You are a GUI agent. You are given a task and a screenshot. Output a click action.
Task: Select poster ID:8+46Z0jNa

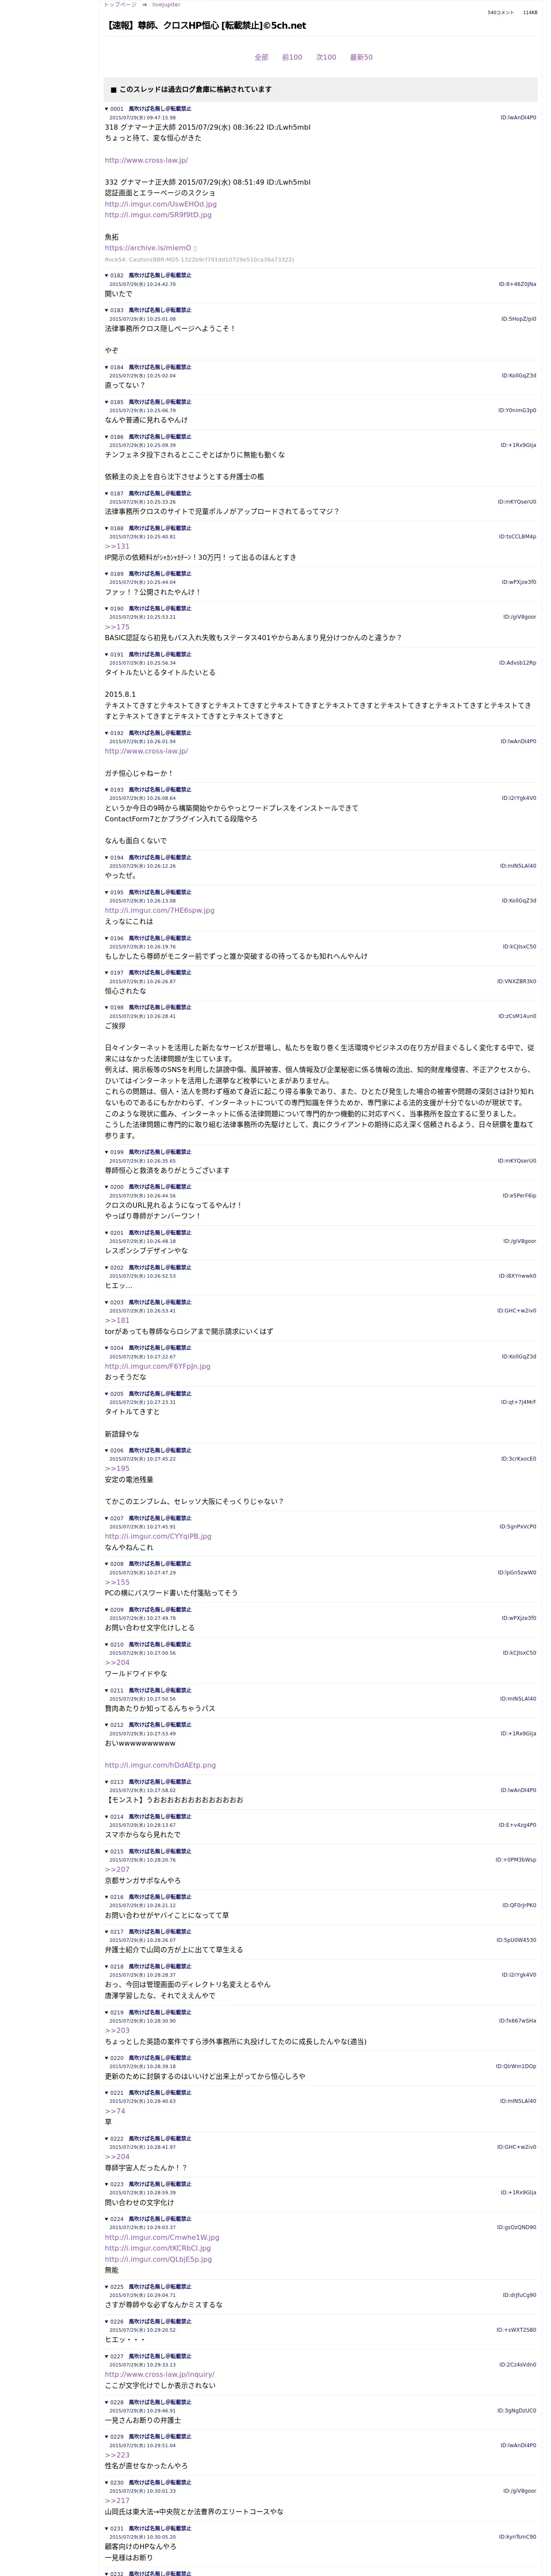click(x=517, y=284)
